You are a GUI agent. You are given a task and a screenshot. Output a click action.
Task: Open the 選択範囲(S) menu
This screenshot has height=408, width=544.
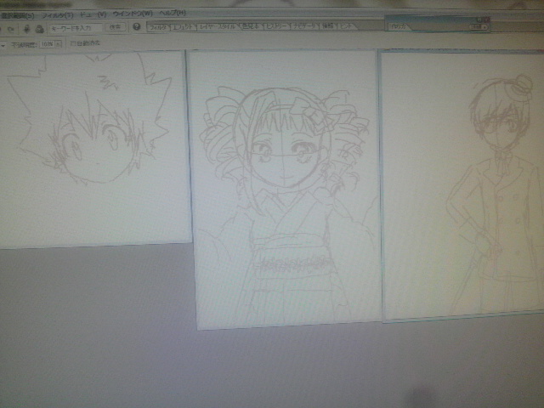(x=17, y=15)
